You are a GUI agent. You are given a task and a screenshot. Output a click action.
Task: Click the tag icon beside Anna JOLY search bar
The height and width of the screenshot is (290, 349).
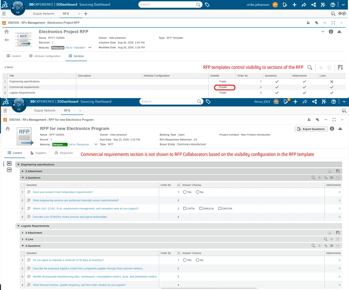(x=208, y=101)
